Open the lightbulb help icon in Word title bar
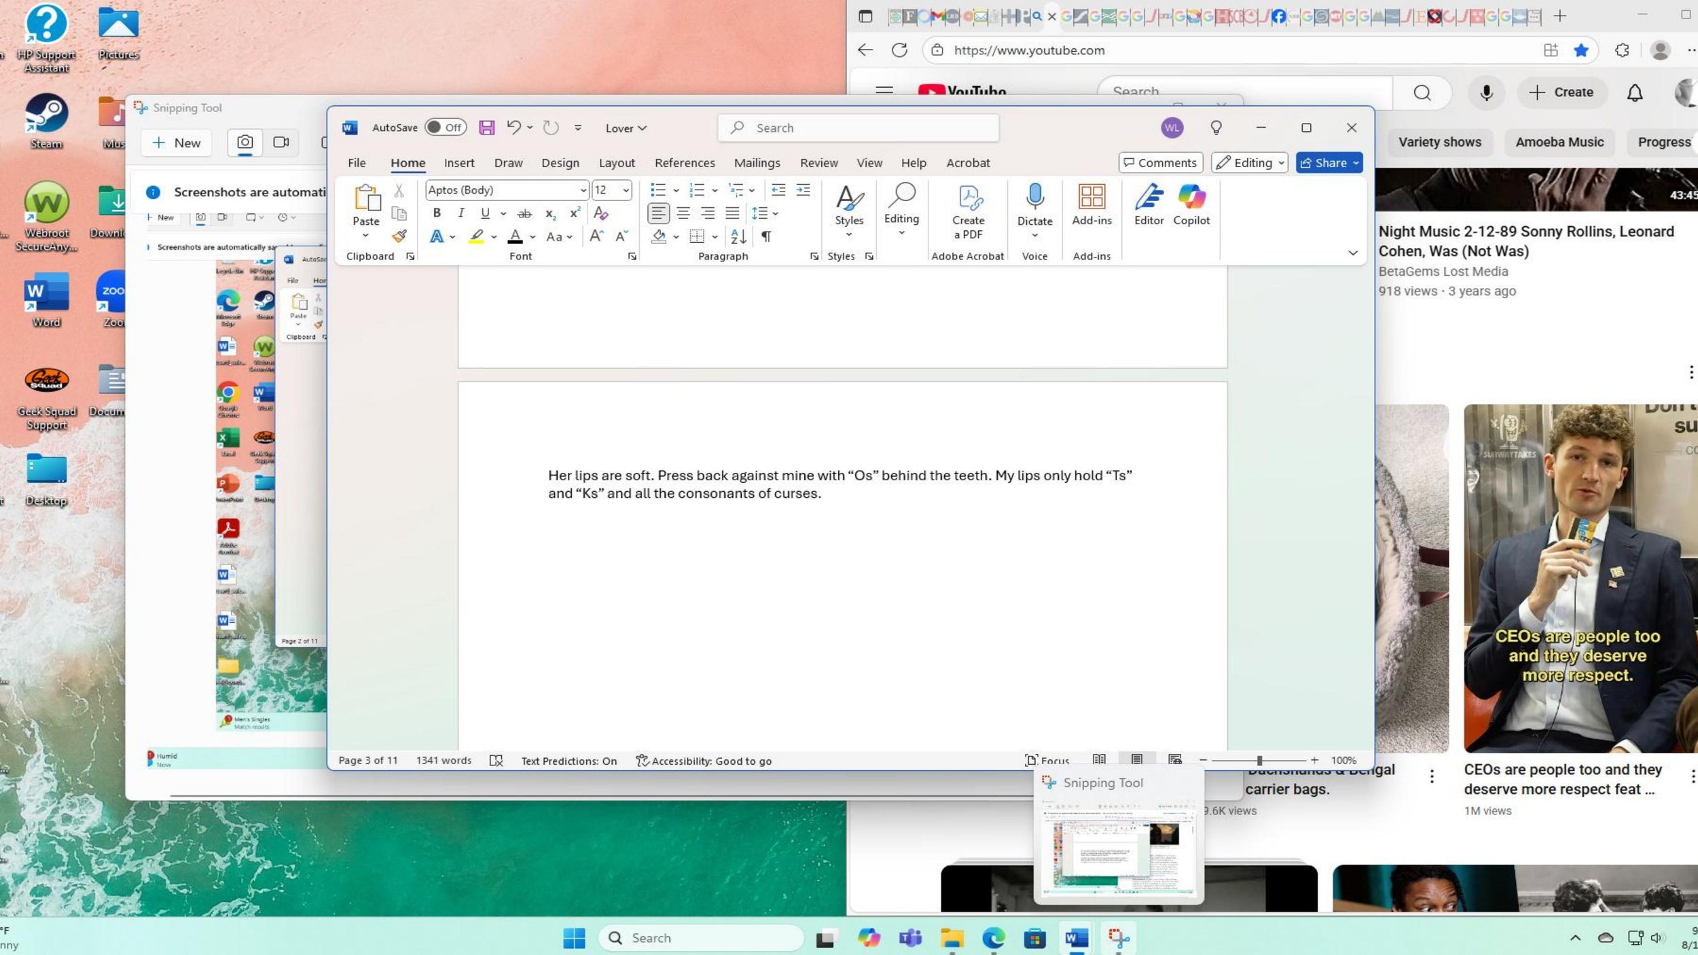This screenshot has height=955, width=1698. (1216, 128)
